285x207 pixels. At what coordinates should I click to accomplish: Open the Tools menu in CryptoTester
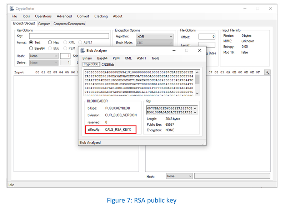(26, 16)
